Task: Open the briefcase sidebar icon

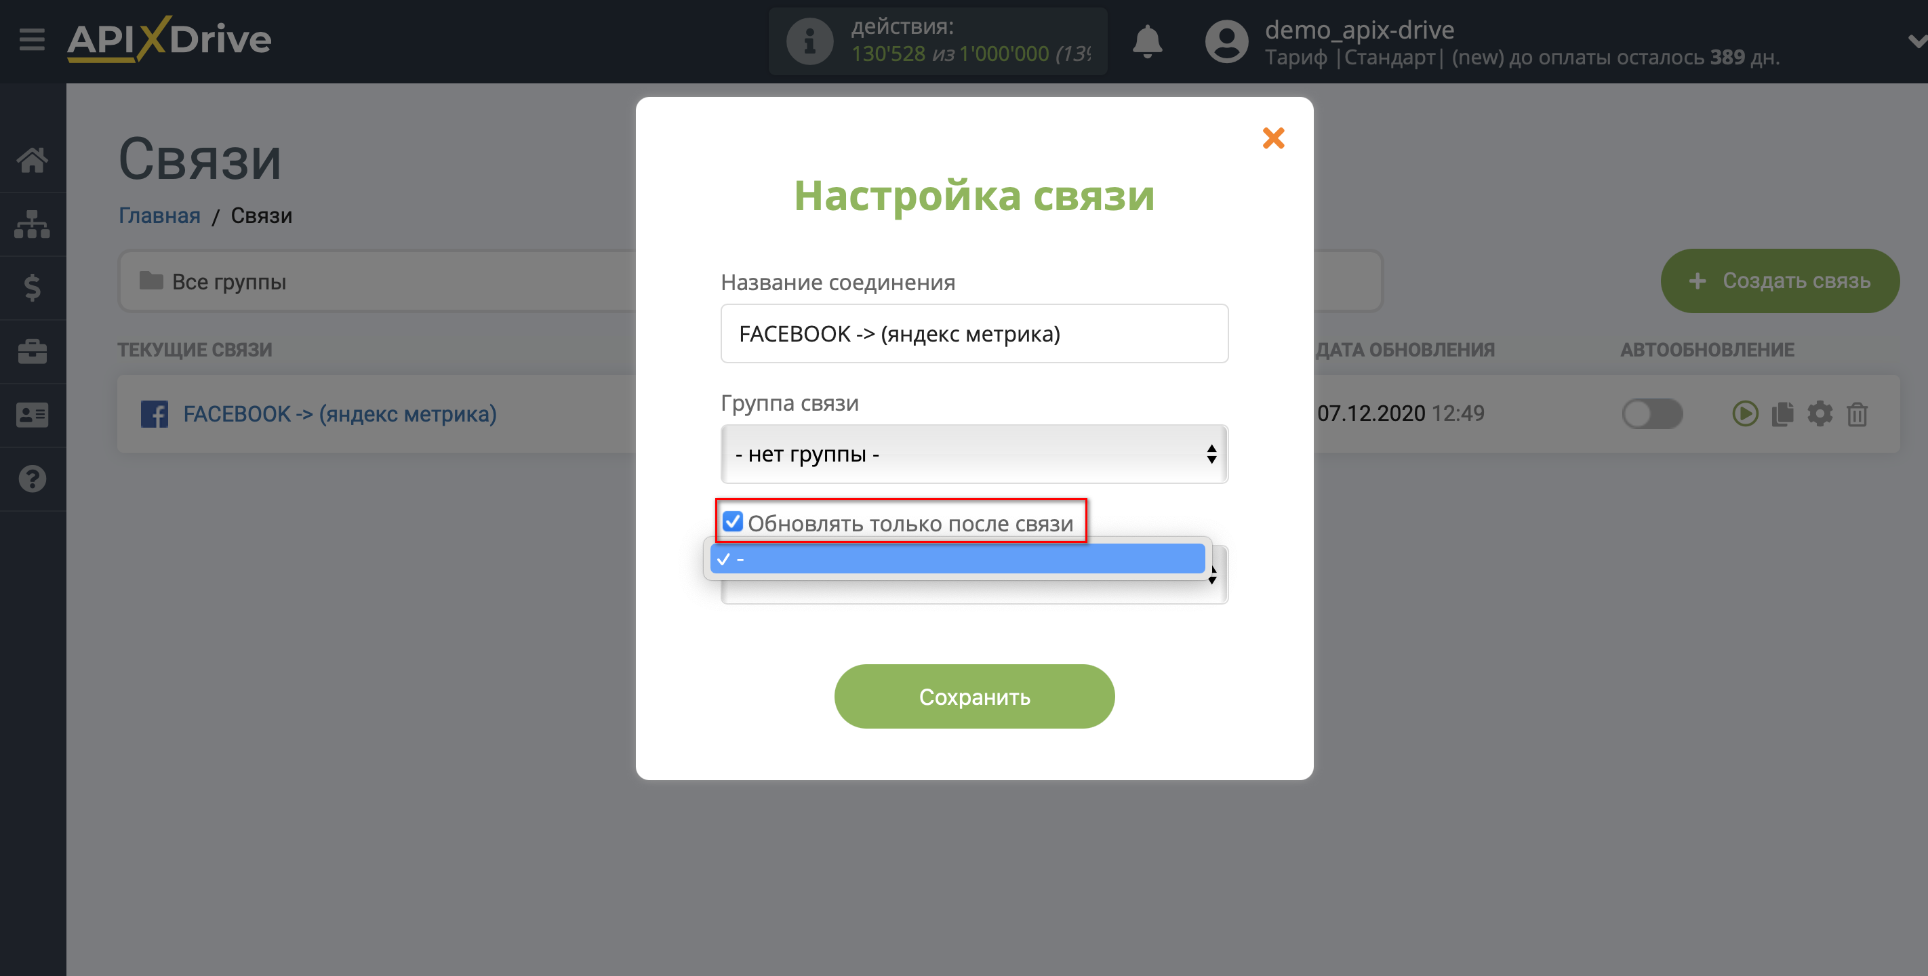Action: pyautogui.click(x=32, y=351)
